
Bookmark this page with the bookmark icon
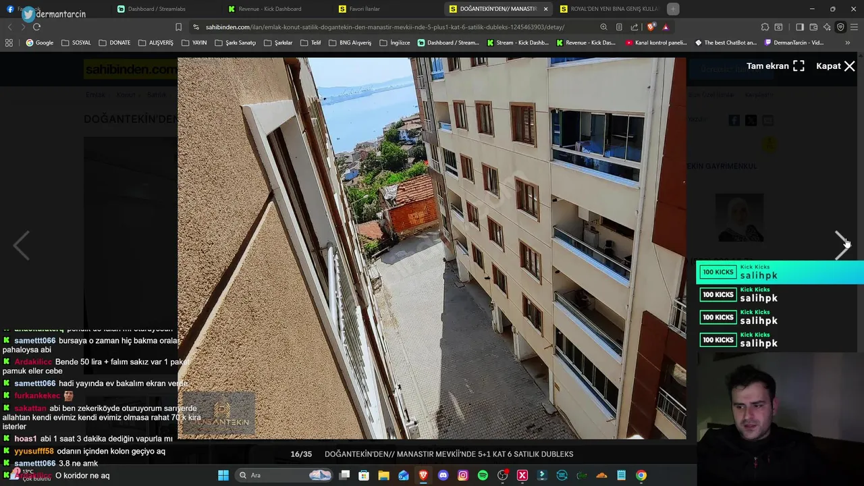[178, 27]
